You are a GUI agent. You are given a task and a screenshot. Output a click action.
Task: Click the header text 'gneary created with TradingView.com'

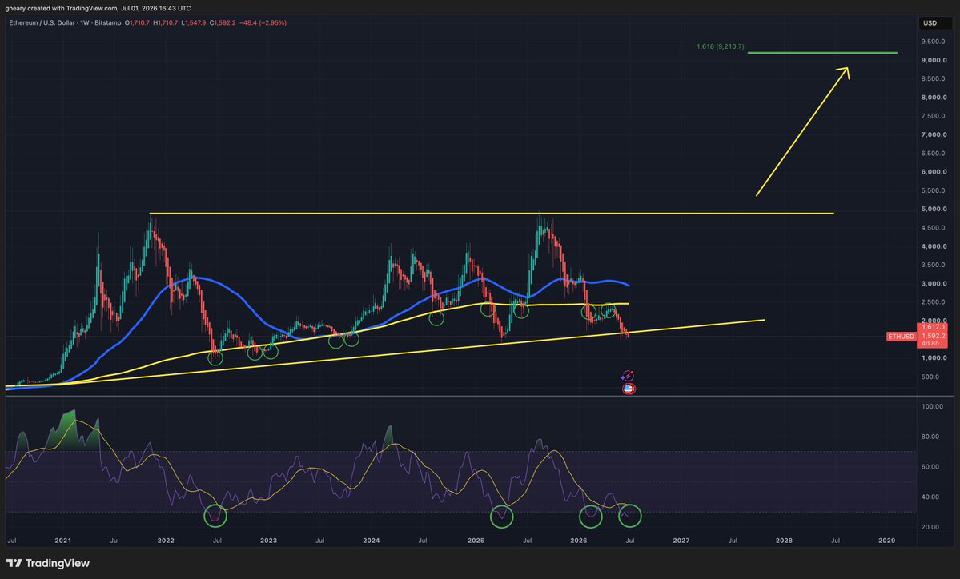point(61,8)
